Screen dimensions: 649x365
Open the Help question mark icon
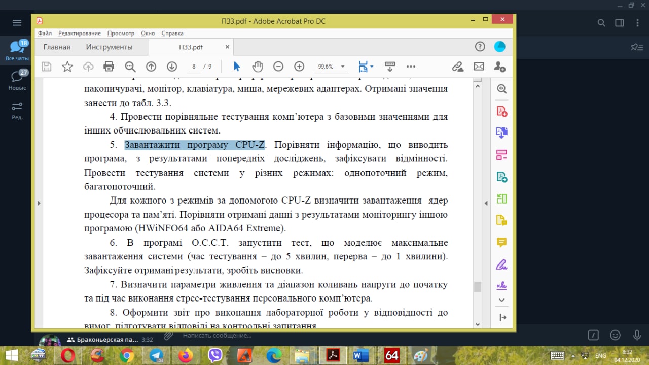click(480, 47)
